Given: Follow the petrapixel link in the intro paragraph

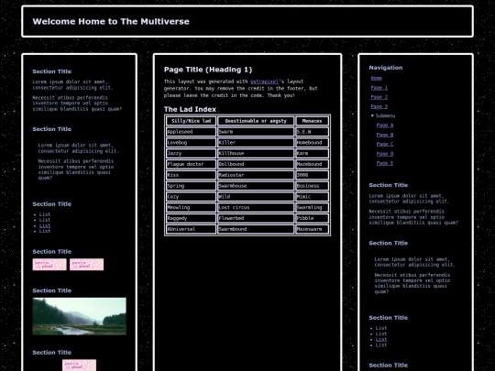Looking at the screenshot, I should tap(264, 82).
